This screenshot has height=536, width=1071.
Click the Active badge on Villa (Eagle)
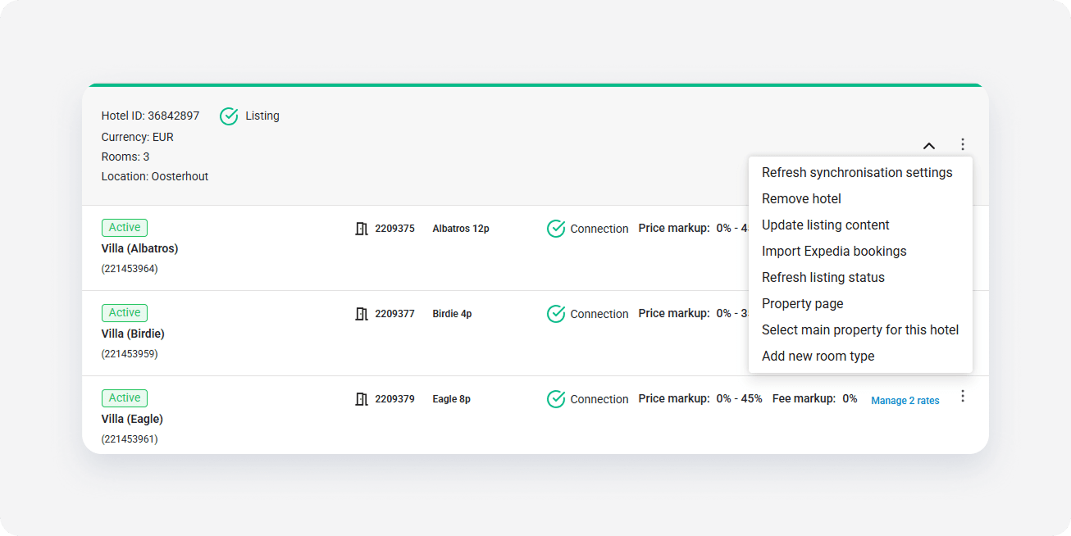125,398
